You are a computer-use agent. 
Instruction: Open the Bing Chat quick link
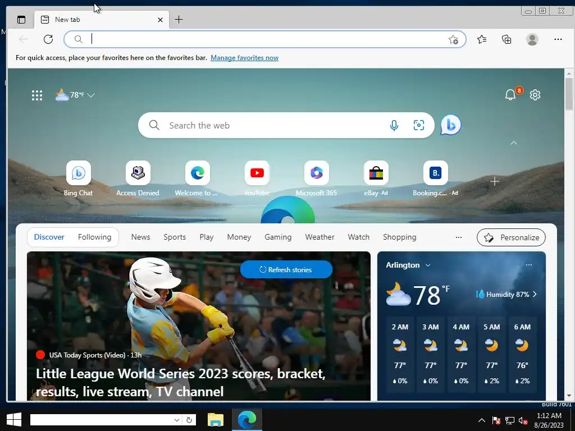[x=78, y=179]
